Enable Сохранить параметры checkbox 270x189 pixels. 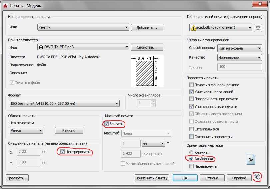pos(191,137)
